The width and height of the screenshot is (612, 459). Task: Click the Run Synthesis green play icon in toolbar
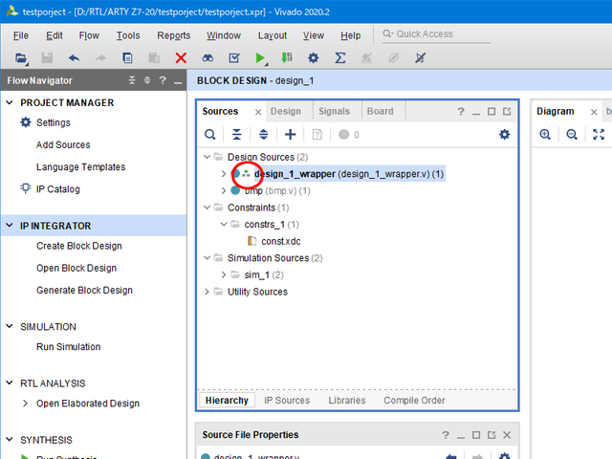click(x=260, y=58)
